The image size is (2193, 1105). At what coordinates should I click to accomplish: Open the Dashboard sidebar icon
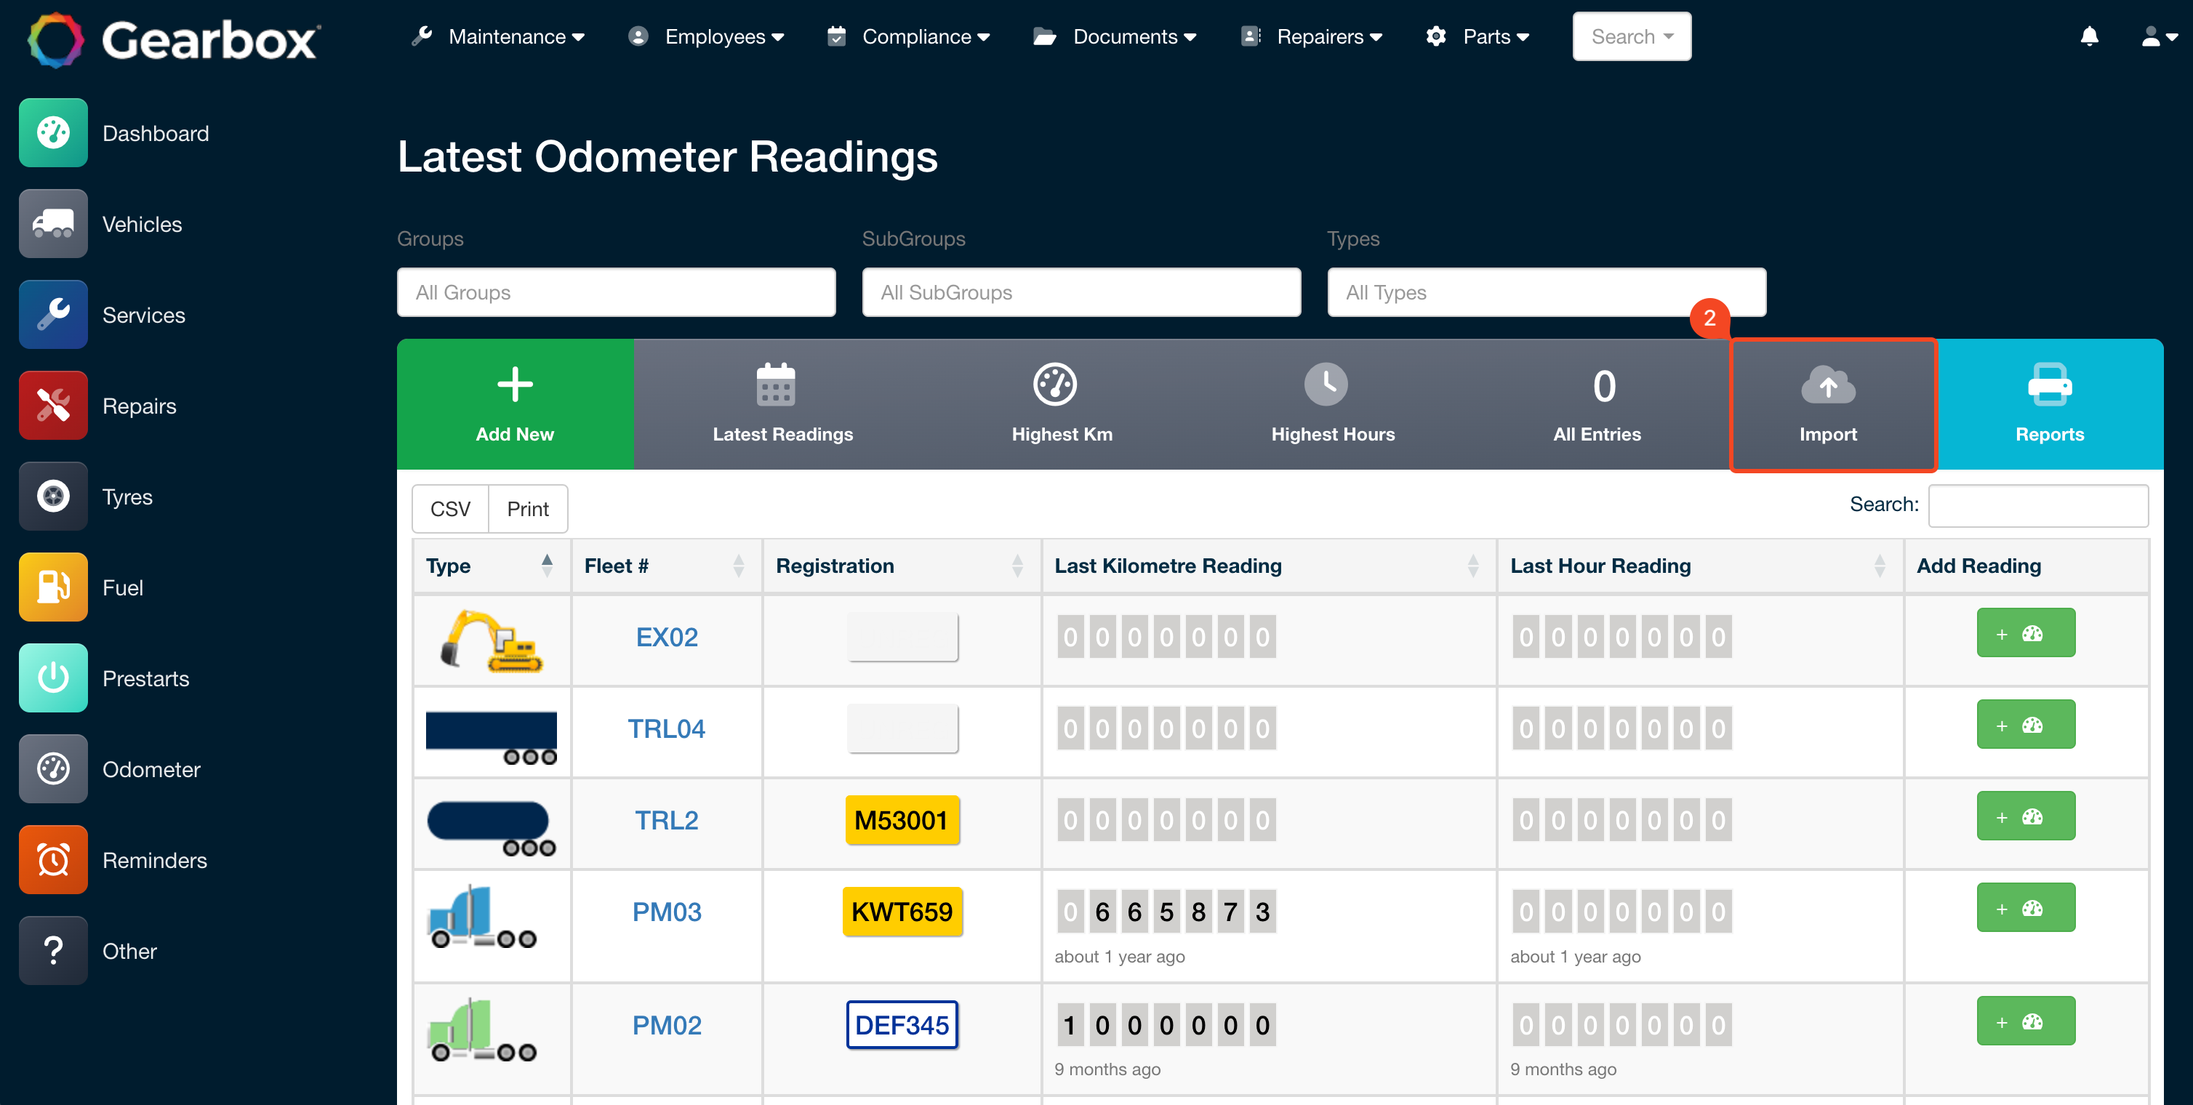pyautogui.click(x=53, y=133)
